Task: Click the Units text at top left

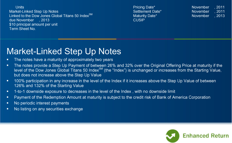Action: (20, 7)
